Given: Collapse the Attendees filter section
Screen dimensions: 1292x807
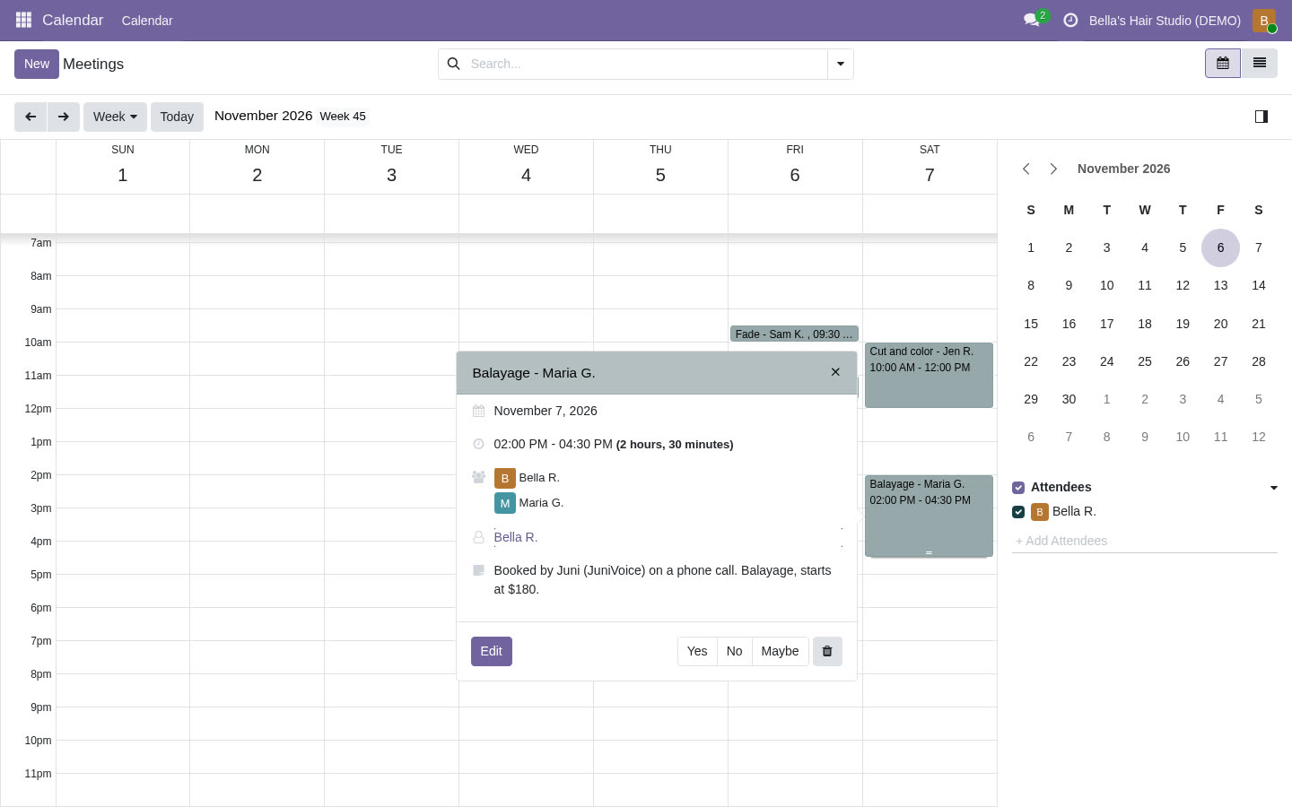Looking at the screenshot, I should [x=1273, y=488].
